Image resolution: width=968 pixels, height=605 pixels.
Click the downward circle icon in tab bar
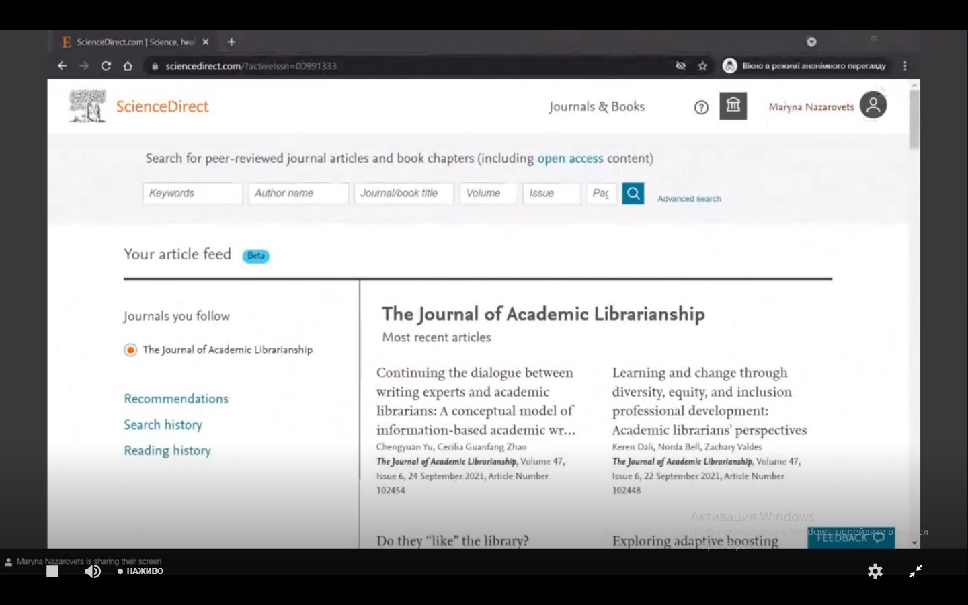tap(811, 42)
